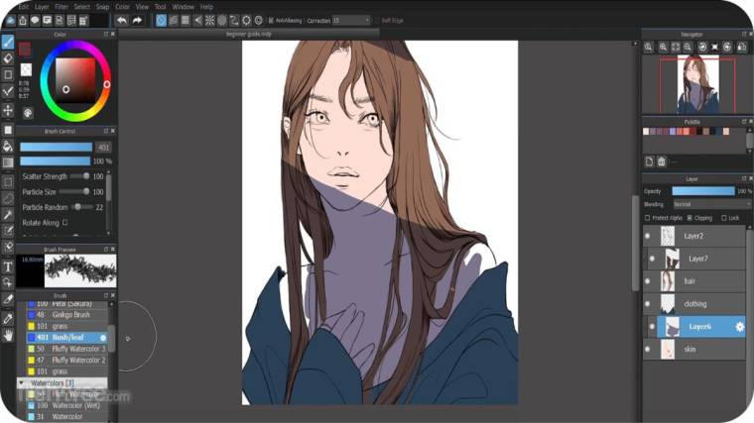754x423 pixels.
Task: Toggle the AntiAliasing checkbox
Action: pyautogui.click(x=271, y=20)
